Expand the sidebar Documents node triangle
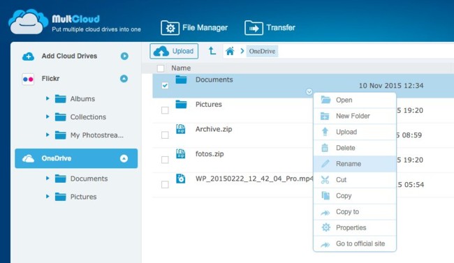Image resolution: width=454 pixels, height=263 pixels. (x=47, y=178)
